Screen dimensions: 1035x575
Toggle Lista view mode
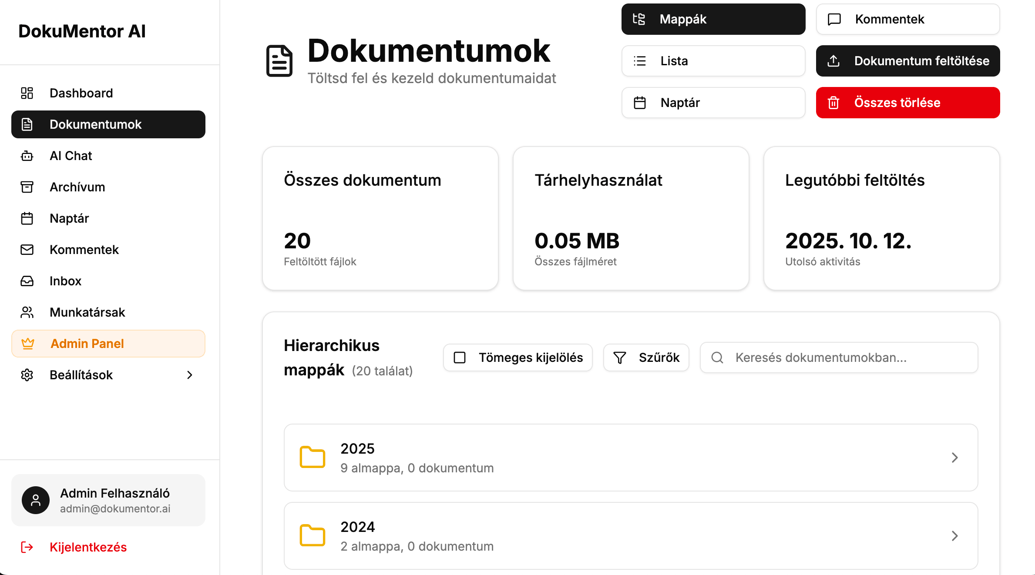click(x=713, y=61)
